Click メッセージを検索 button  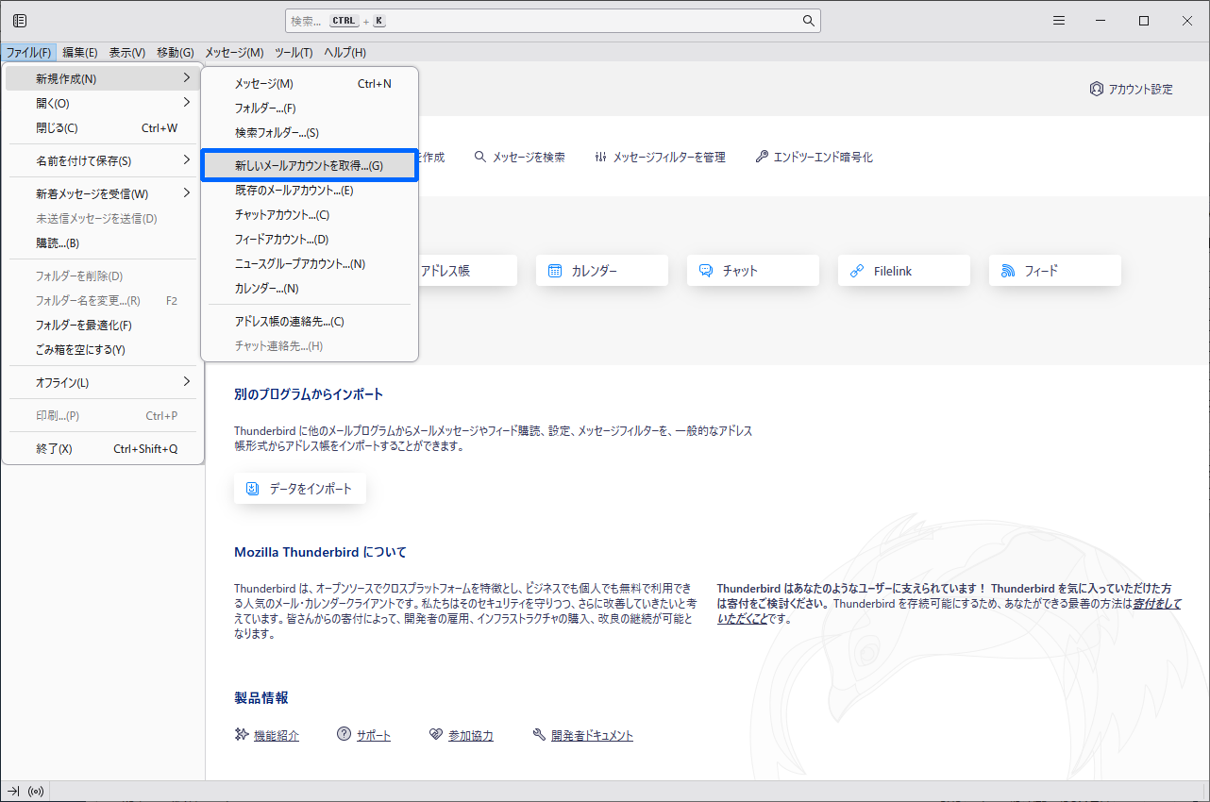520,157
